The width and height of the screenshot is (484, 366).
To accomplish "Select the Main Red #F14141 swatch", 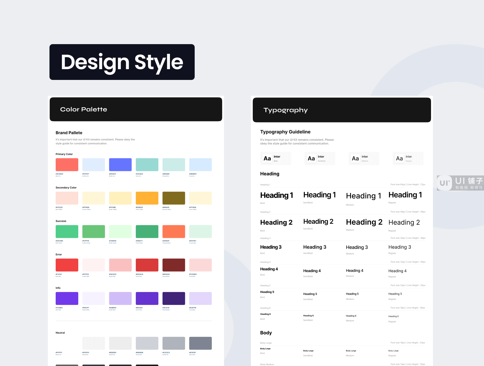I will [67, 265].
